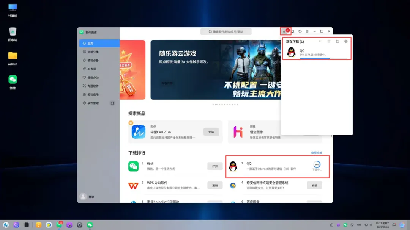Image resolution: width=410 pixels, height=230 pixels.
Task: Click 悟空图像 title text
Action: coord(256,132)
